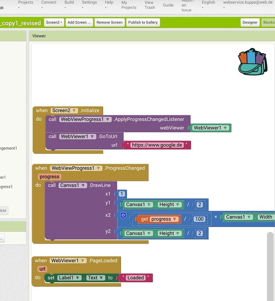This screenshot has height=301, width=275.
Task: Open the Connect menu
Action: pyautogui.click(x=49, y=4)
